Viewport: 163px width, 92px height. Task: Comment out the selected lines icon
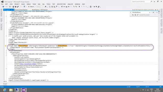click(74, 7)
